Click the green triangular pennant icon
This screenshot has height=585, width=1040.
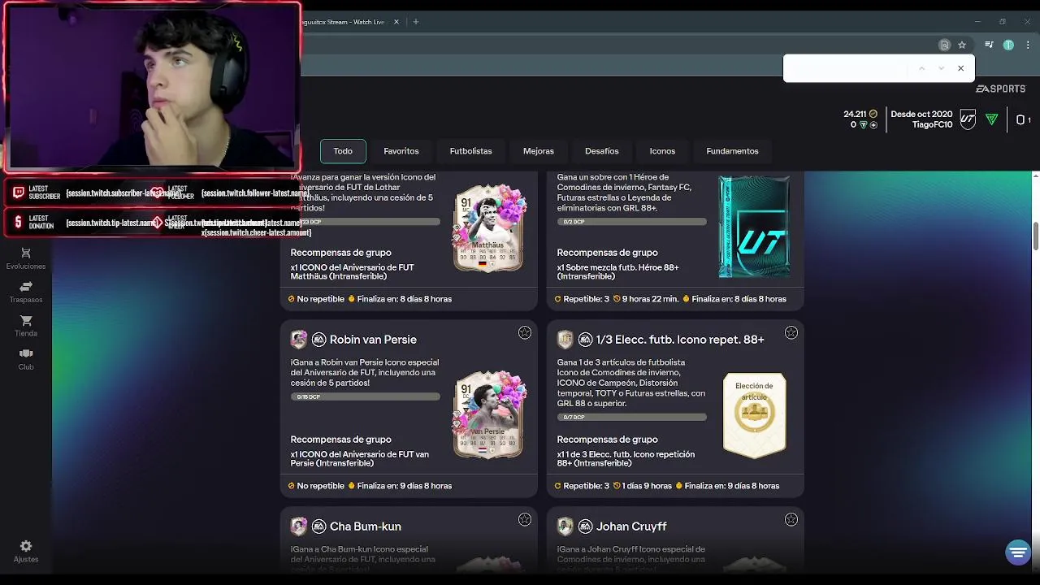point(992,119)
